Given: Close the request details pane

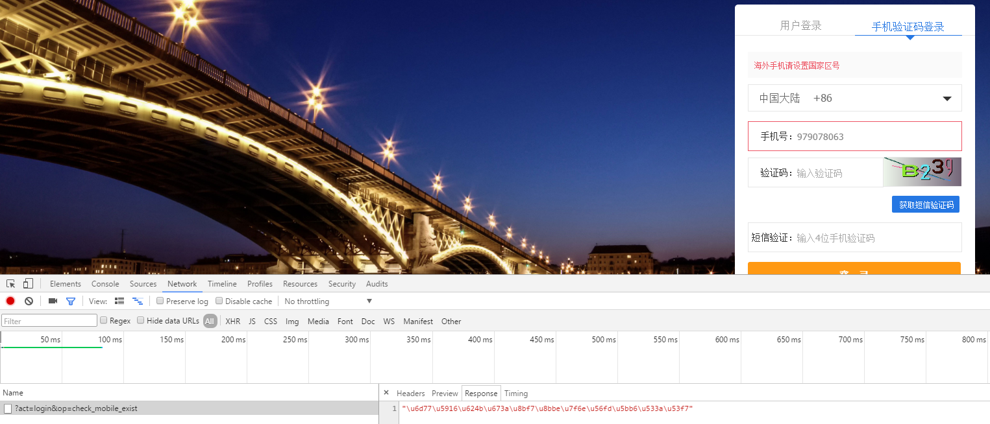Looking at the screenshot, I should point(386,393).
